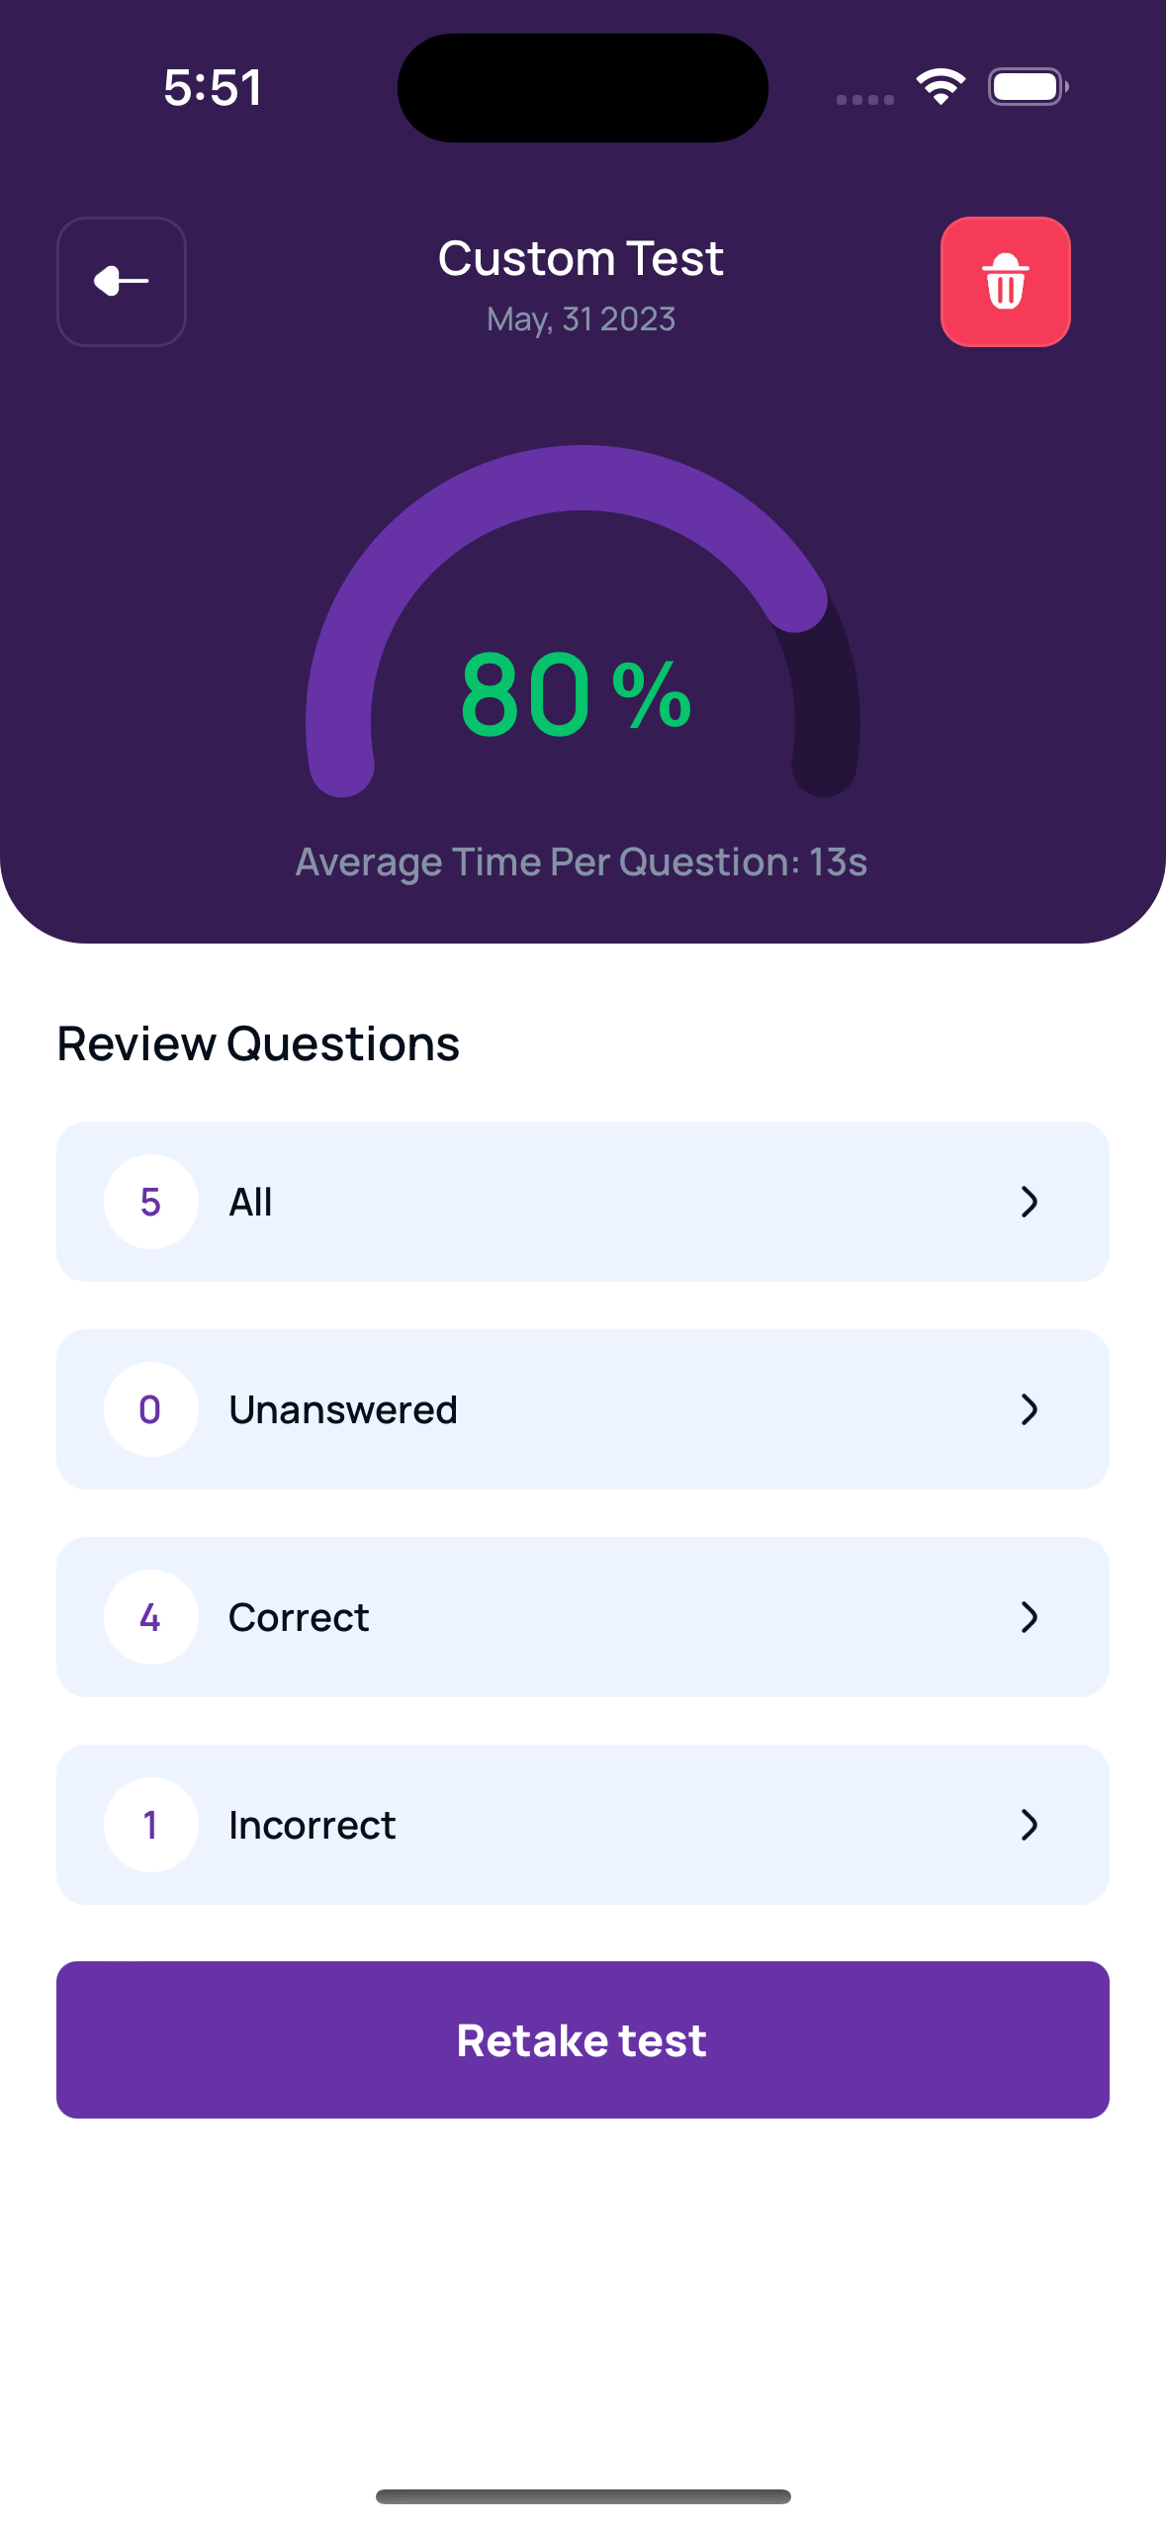The width and height of the screenshot is (1166, 2528).
Task: Select the All review row
Action: 583,1202
